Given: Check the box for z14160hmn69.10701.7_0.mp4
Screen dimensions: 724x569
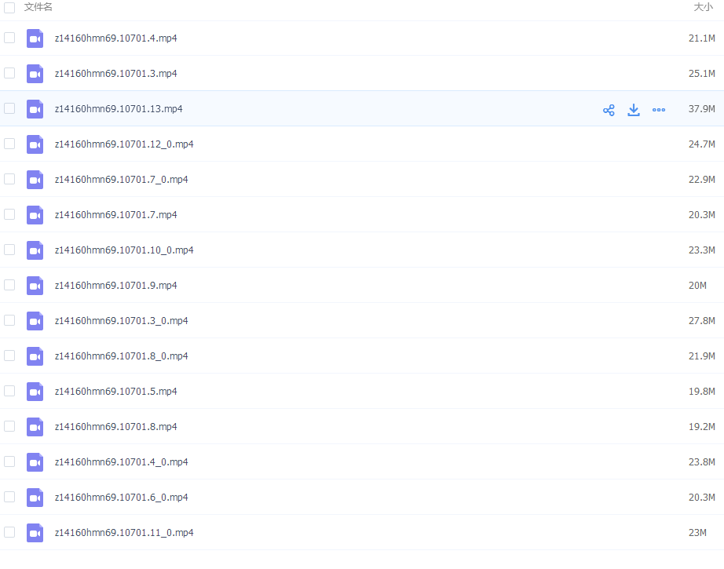Looking at the screenshot, I should click(9, 179).
